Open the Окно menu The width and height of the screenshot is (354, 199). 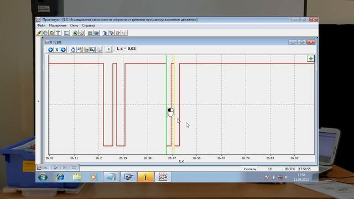coord(74,25)
